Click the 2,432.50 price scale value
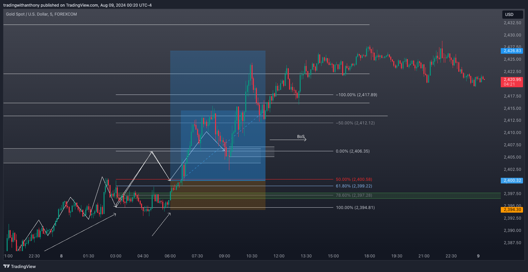Viewport: 528px width, 272px height. [512, 23]
